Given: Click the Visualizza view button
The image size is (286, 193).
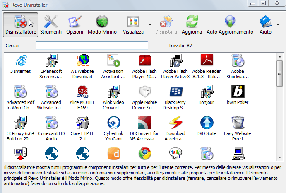Looking at the screenshot, I should click(x=133, y=25).
